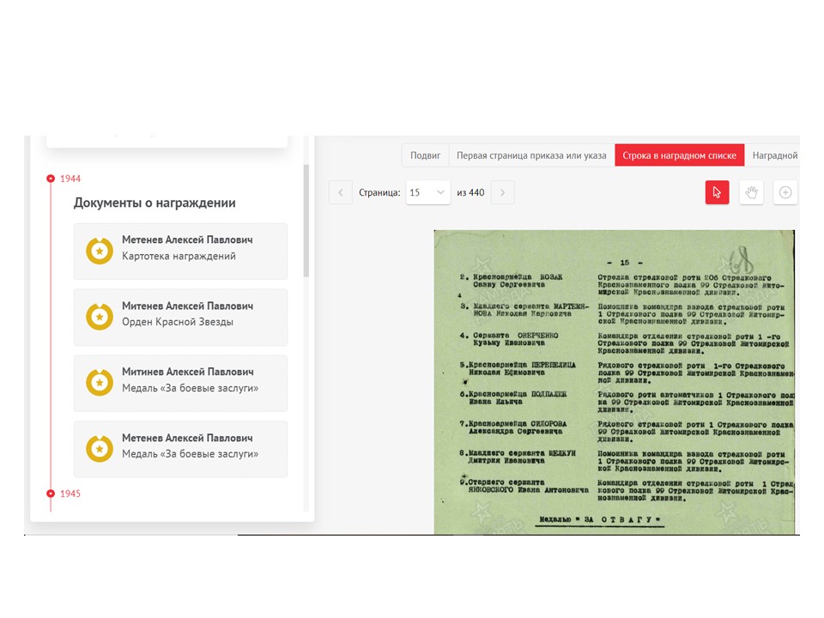The width and height of the screenshot is (824, 618).
Task: Go to previous page arrow
Action: (x=341, y=192)
